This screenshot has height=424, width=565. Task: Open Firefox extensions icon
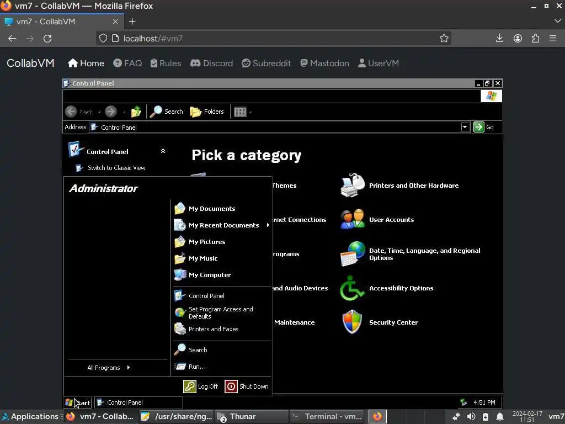tap(535, 38)
